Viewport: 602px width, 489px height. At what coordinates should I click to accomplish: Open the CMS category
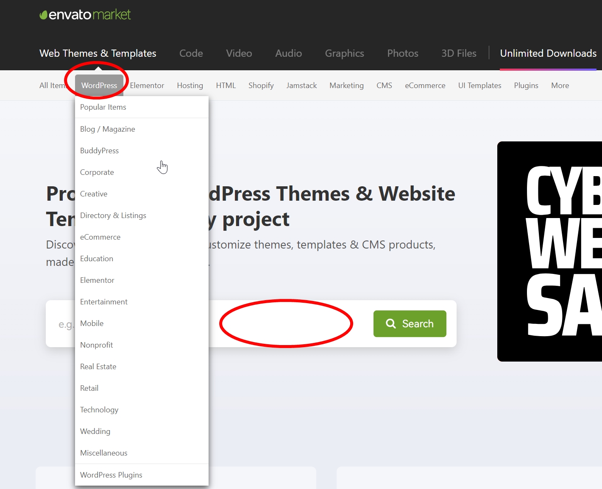tap(385, 86)
